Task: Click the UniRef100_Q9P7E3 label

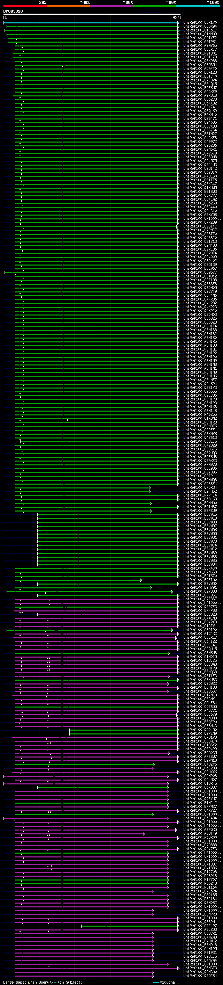Action: (x=200, y=607)
